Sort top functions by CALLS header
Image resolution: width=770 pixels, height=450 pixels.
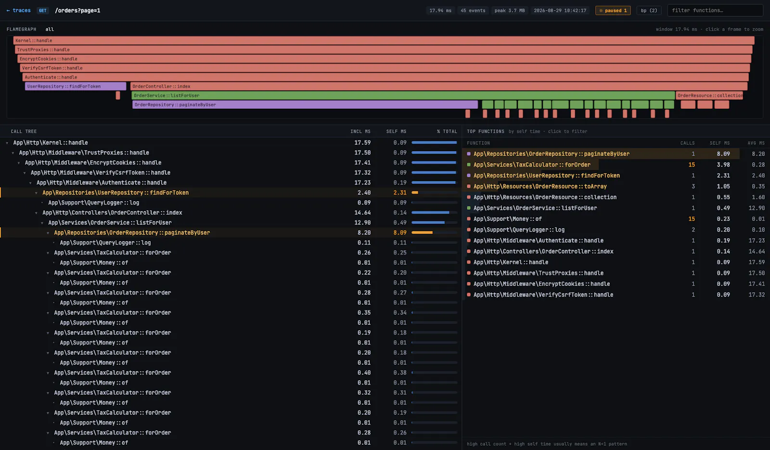tap(687, 143)
